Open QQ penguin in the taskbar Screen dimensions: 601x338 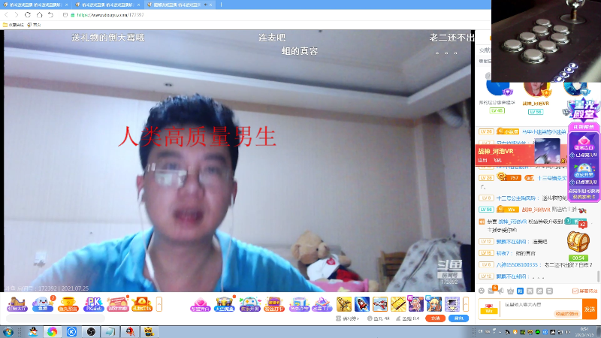[x=33, y=331]
